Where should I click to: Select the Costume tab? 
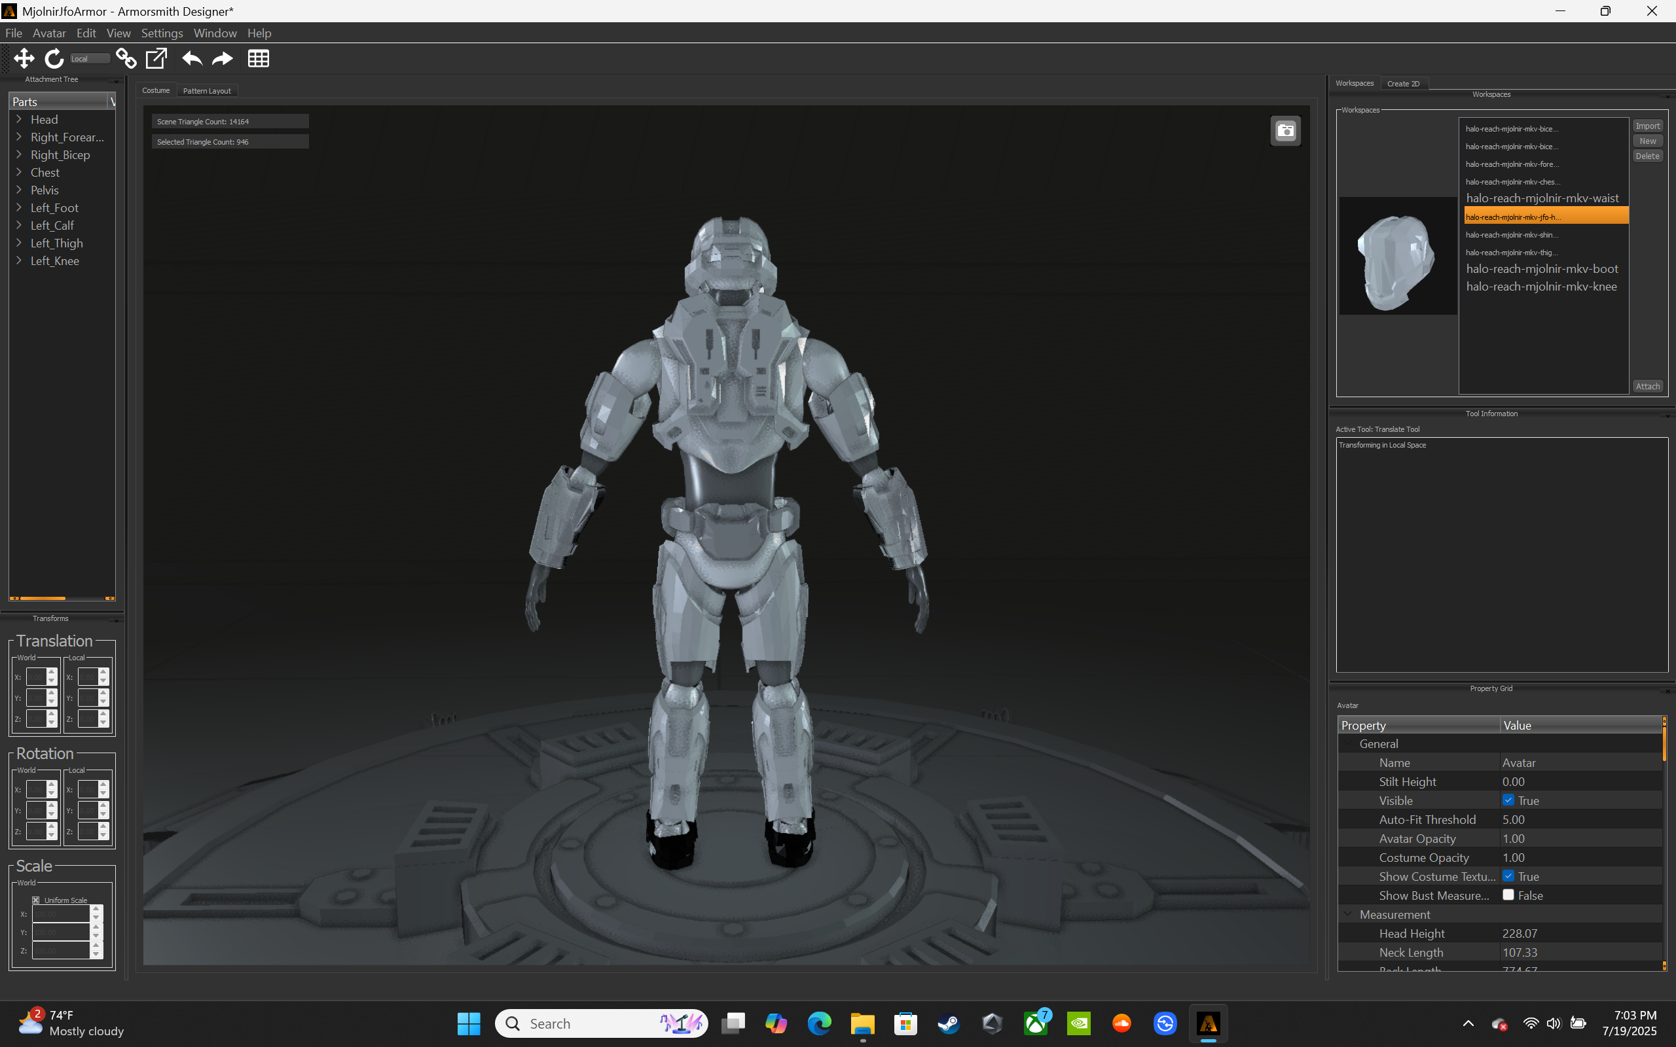[156, 90]
